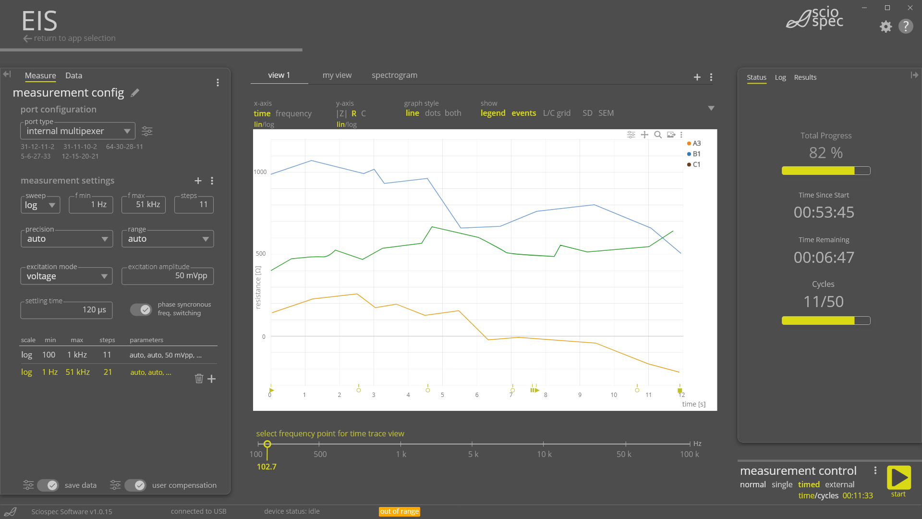Delete the selected sweep row via trash icon

pyautogui.click(x=199, y=379)
